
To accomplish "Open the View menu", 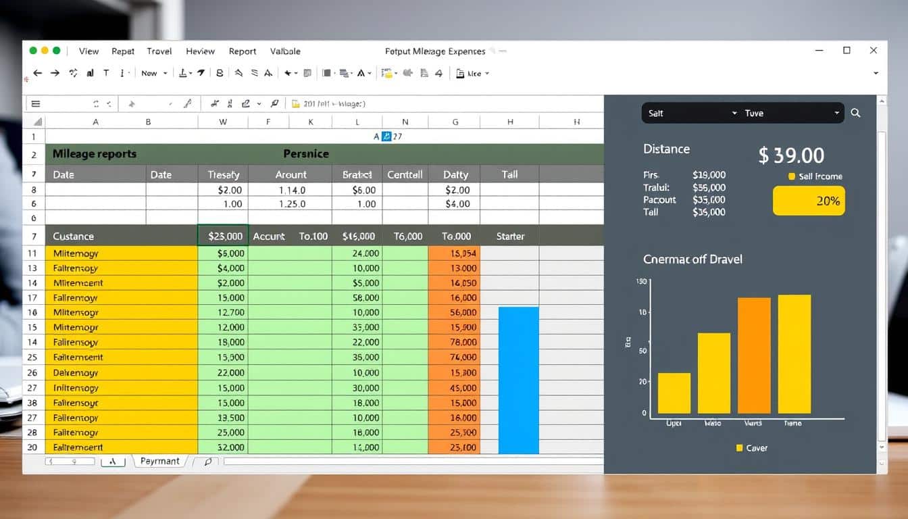I will (89, 51).
